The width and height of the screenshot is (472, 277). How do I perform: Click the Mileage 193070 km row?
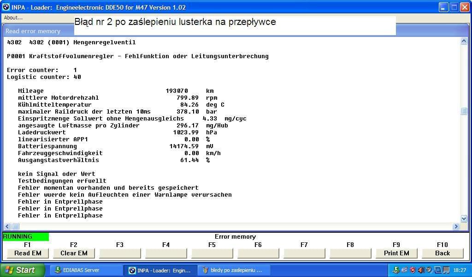pyautogui.click(x=116, y=91)
